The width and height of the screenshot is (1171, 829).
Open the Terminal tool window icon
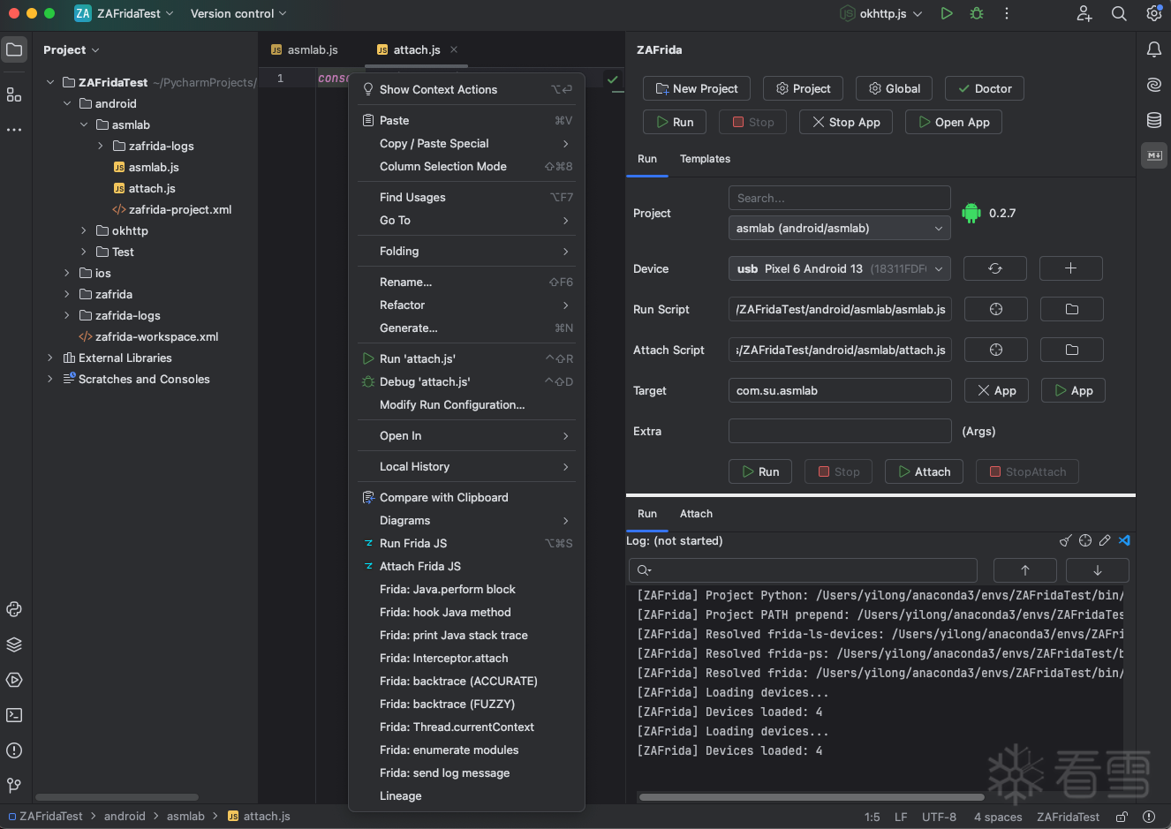(x=14, y=715)
